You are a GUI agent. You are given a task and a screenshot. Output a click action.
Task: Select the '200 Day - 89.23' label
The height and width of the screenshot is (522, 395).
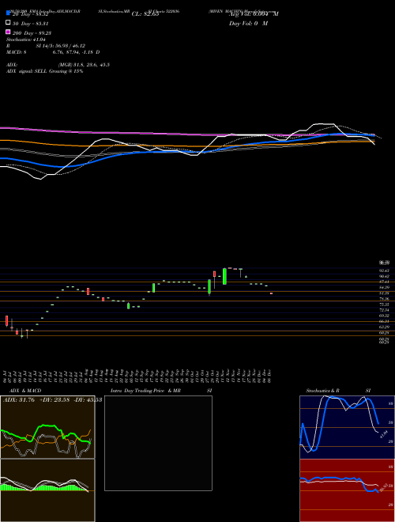pos(32,33)
